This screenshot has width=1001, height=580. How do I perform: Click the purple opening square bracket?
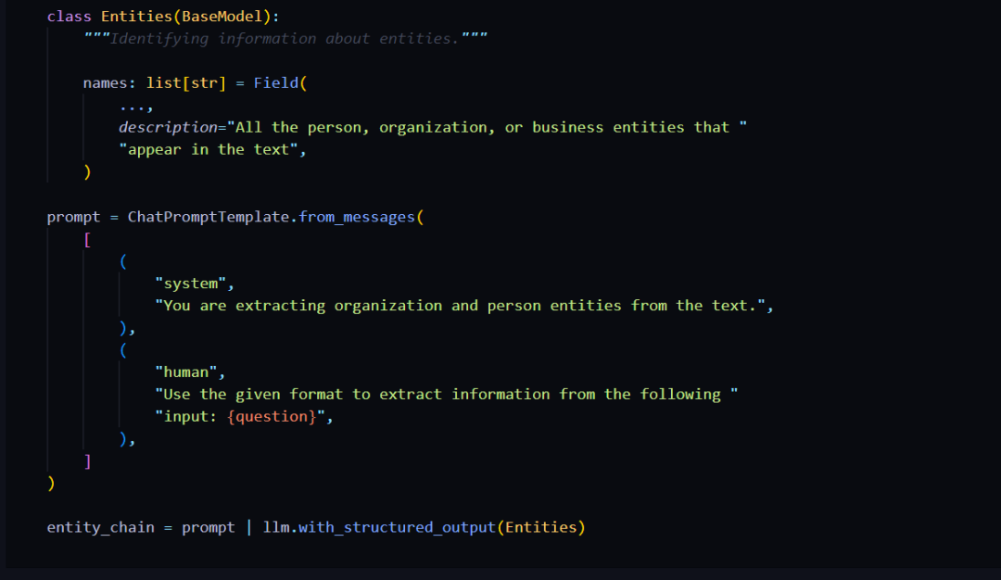tap(87, 238)
